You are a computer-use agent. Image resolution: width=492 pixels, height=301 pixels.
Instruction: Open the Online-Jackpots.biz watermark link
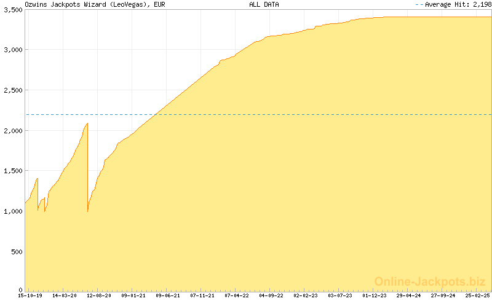tap(429, 281)
